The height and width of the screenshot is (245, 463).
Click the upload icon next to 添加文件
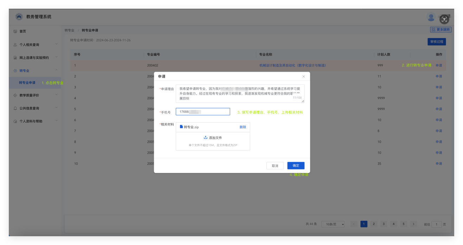[205, 137]
